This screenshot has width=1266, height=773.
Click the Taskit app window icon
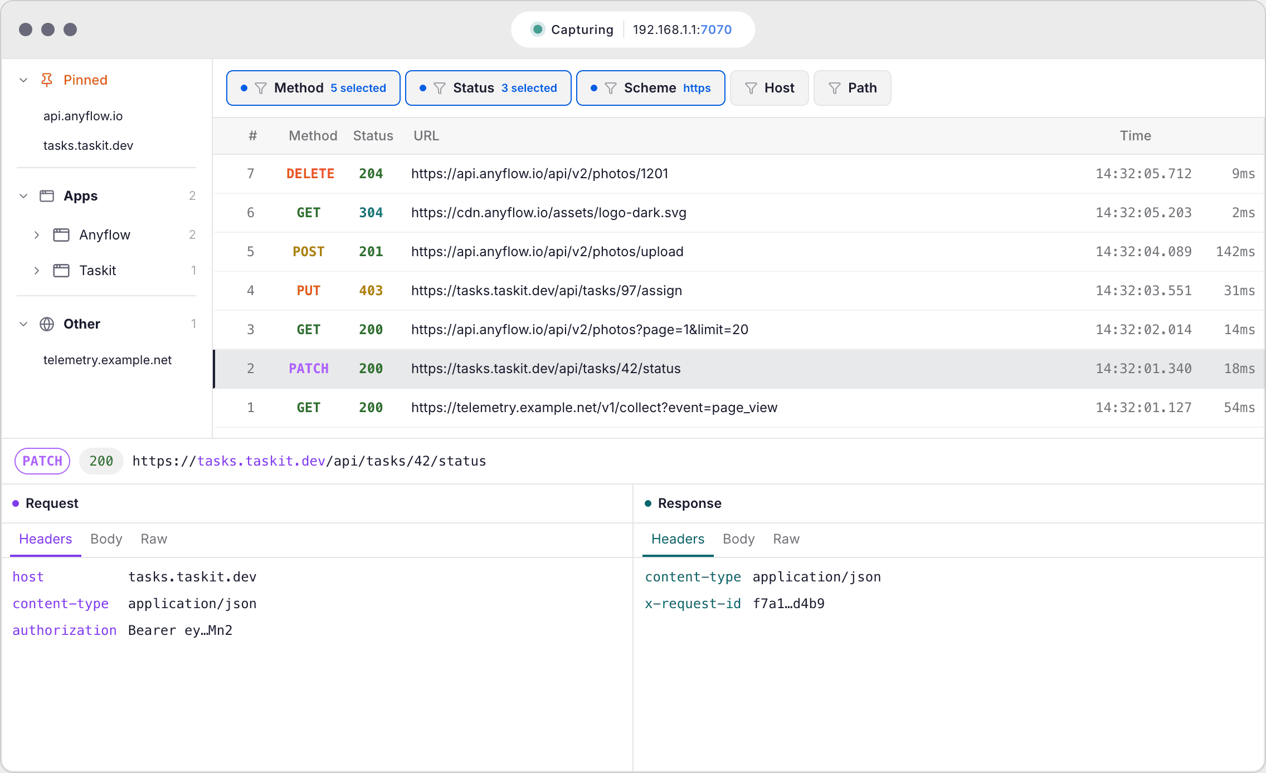(61, 271)
